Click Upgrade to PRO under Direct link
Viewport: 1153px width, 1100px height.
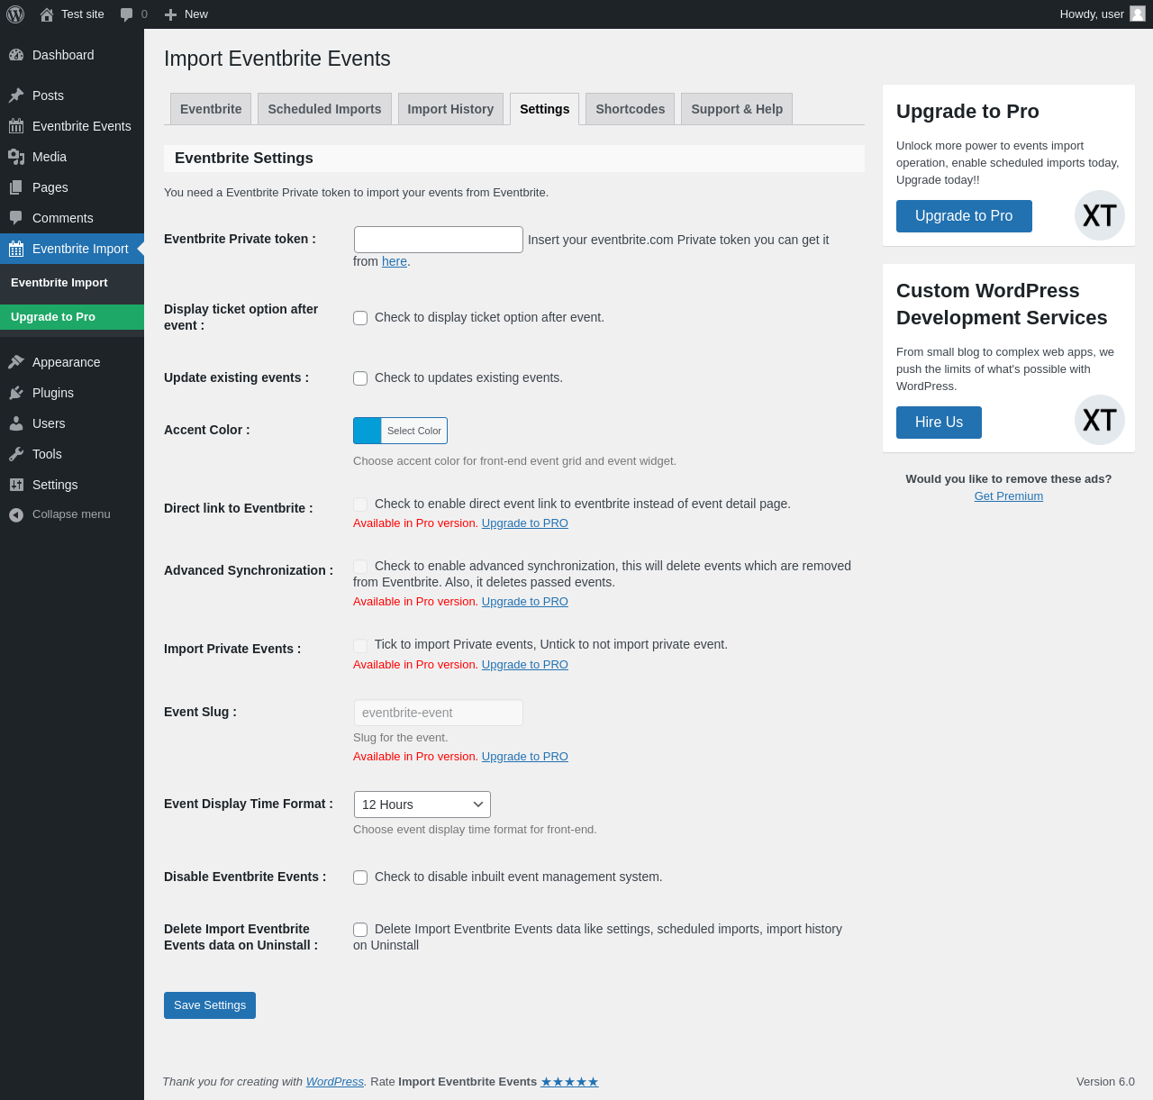tap(525, 523)
